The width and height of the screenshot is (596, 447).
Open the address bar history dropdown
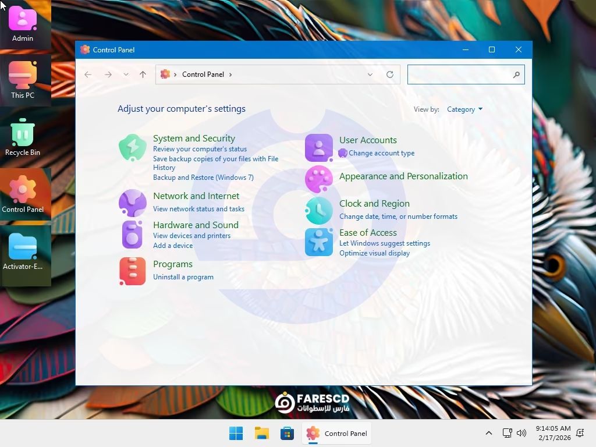tap(370, 74)
